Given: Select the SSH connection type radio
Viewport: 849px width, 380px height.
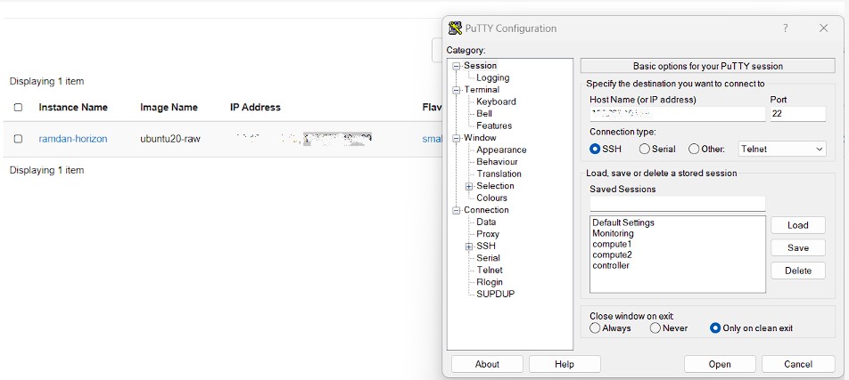Looking at the screenshot, I should tap(595, 149).
